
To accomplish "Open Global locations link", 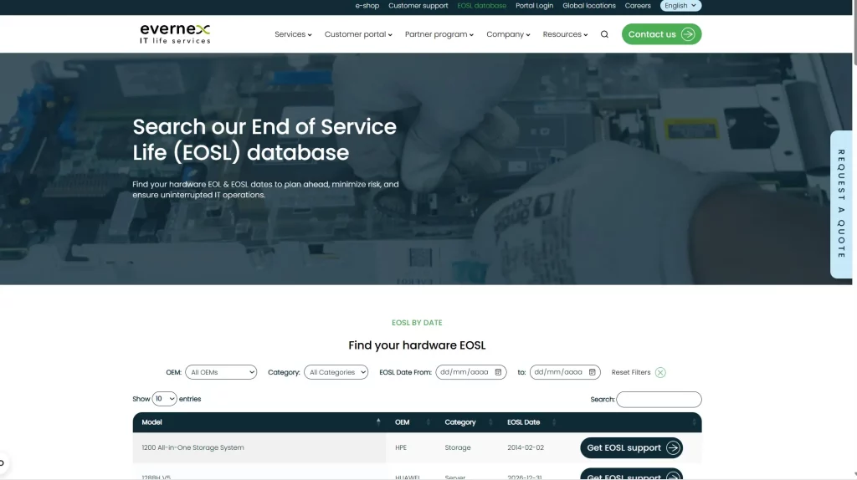I will (588, 6).
